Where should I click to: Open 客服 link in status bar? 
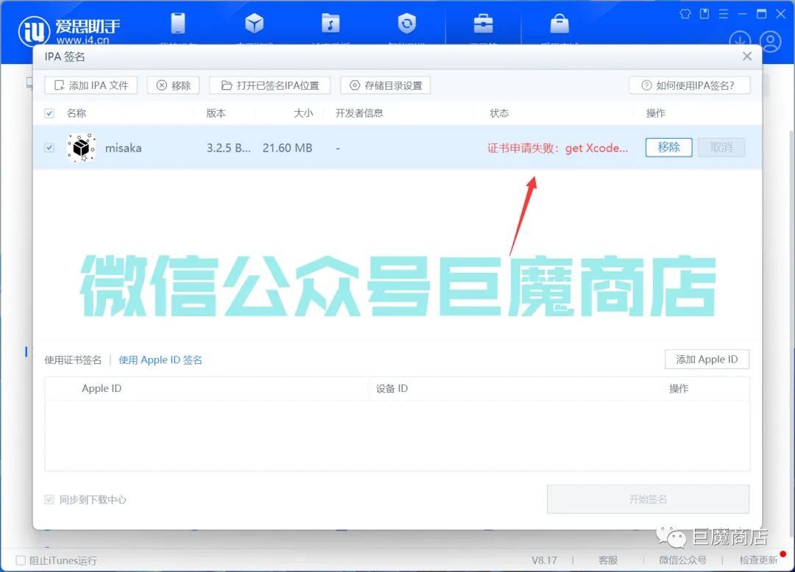point(608,560)
